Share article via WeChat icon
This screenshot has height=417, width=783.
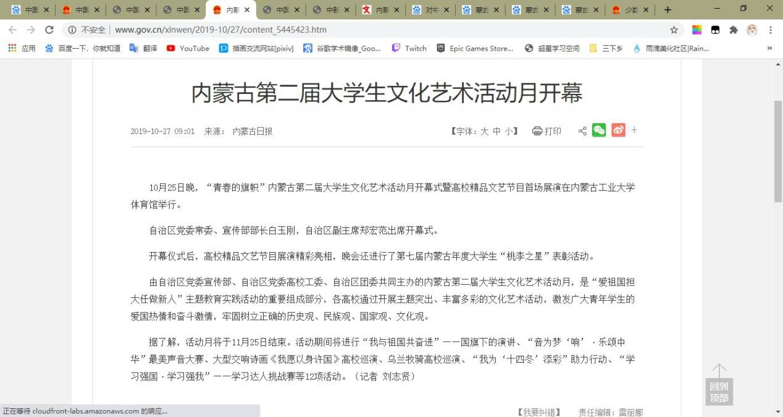599,130
